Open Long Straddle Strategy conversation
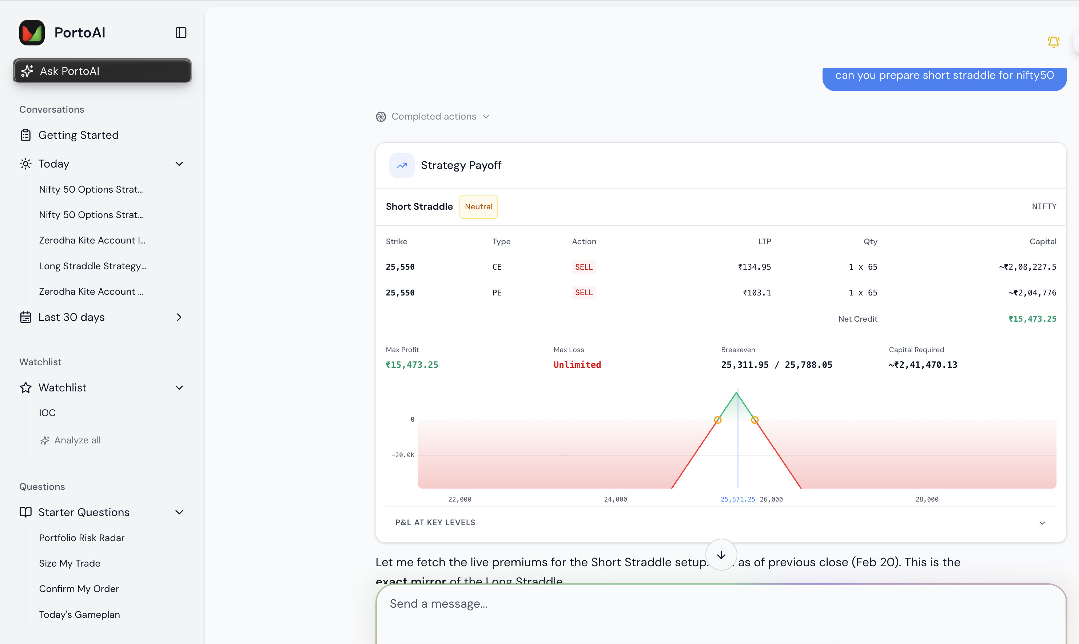1079x644 pixels. click(x=92, y=266)
